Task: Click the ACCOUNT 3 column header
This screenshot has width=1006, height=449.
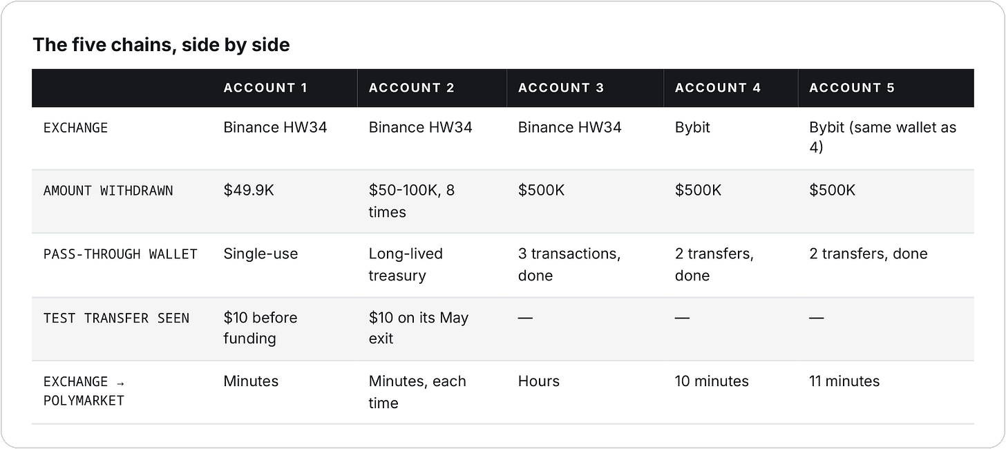Action: click(561, 88)
